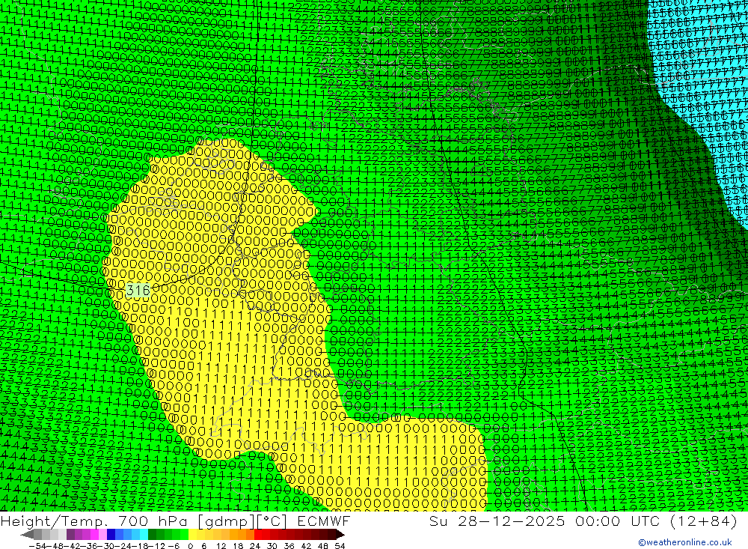Pick the yellow swatch at 0 on the scale

(x=192, y=535)
